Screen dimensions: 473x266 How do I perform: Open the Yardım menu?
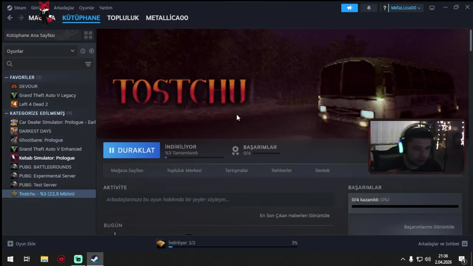pyautogui.click(x=106, y=8)
